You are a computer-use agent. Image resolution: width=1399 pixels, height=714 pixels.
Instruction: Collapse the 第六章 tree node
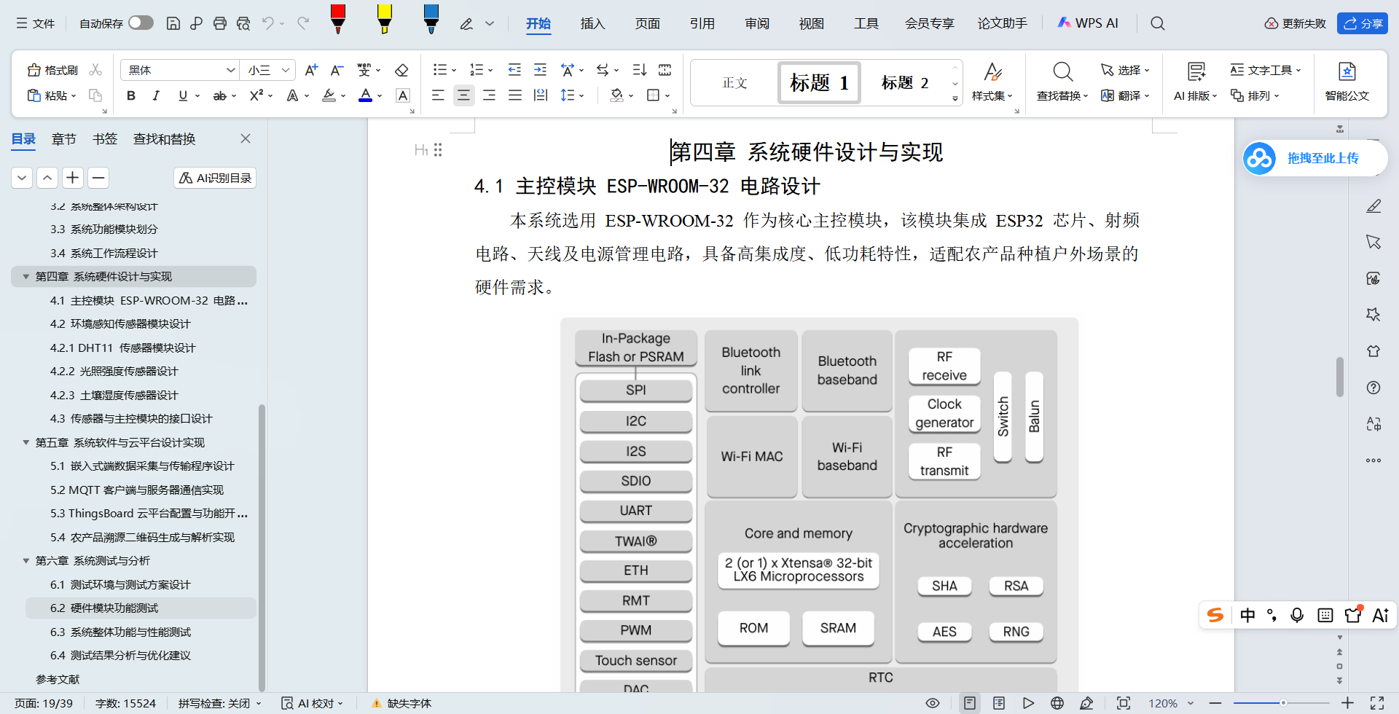pyautogui.click(x=26, y=561)
